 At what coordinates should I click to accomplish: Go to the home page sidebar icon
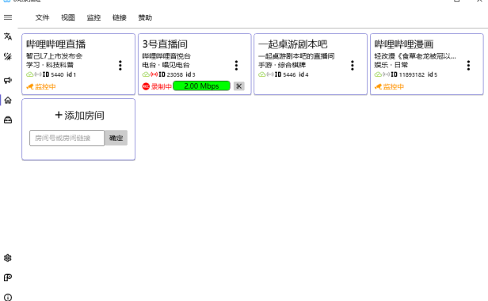tap(8, 101)
